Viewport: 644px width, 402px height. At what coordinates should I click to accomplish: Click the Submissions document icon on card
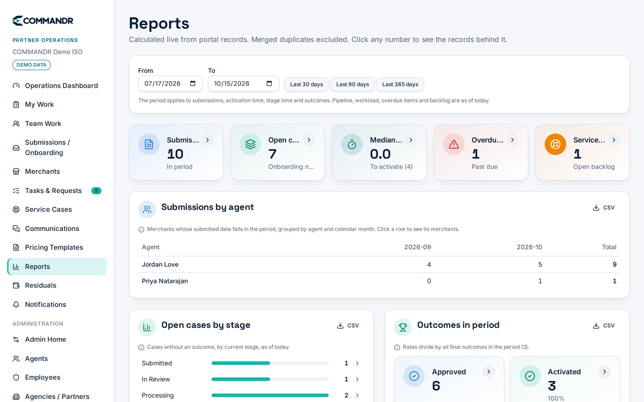149,144
